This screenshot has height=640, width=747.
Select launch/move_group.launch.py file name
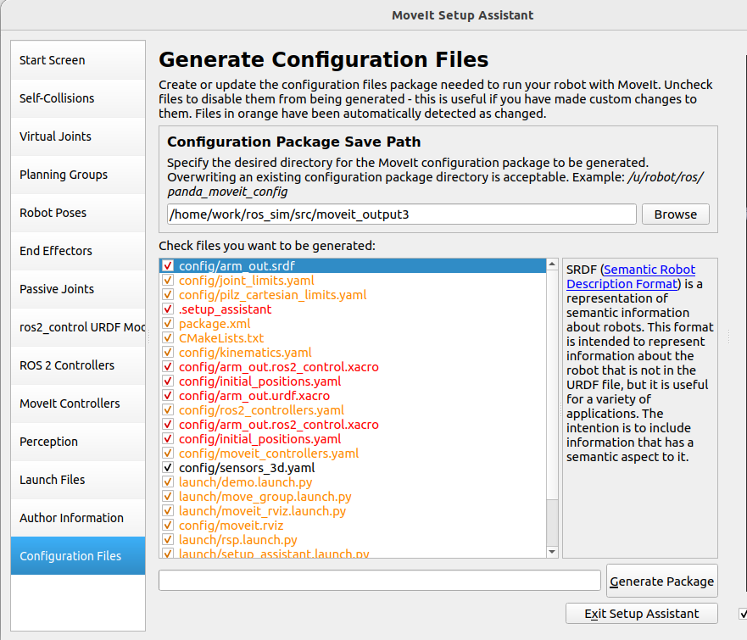tap(265, 496)
